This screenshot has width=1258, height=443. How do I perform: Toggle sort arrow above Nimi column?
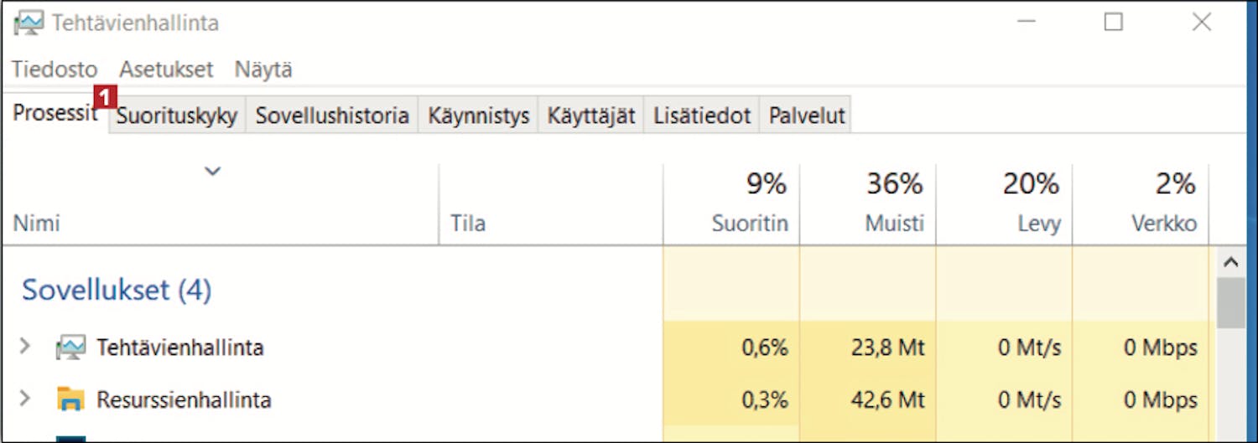213,171
